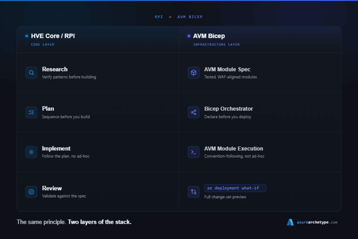Click the CODE LAYER label

[x=43, y=45]
